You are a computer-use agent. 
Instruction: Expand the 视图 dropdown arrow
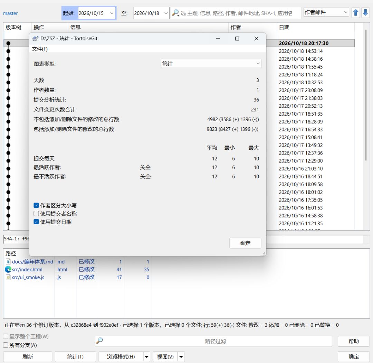(x=181, y=356)
